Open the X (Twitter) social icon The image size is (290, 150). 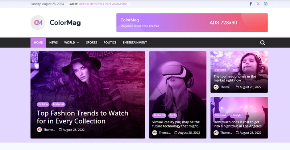pyautogui.click(x=258, y=4)
